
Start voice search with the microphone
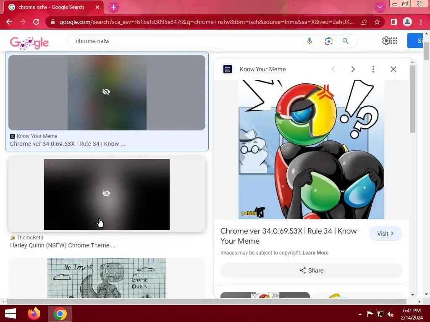[309, 41]
